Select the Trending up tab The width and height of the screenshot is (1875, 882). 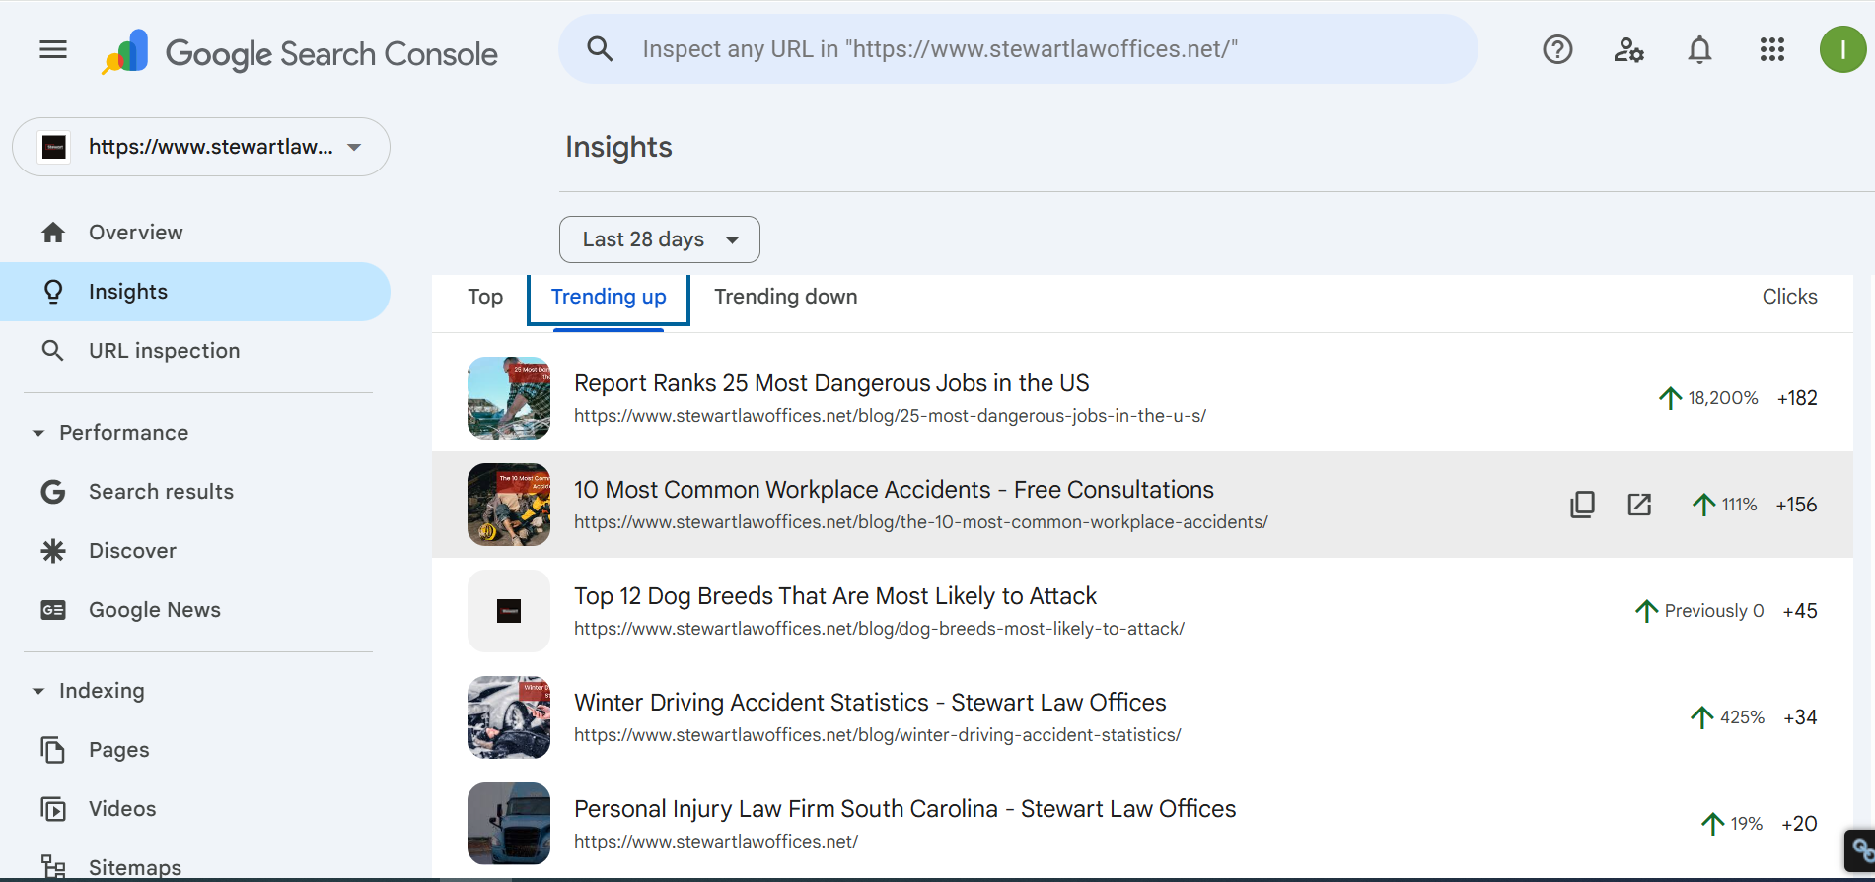[x=609, y=297]
